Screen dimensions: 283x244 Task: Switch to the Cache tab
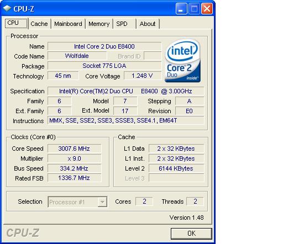click(39, 24)
